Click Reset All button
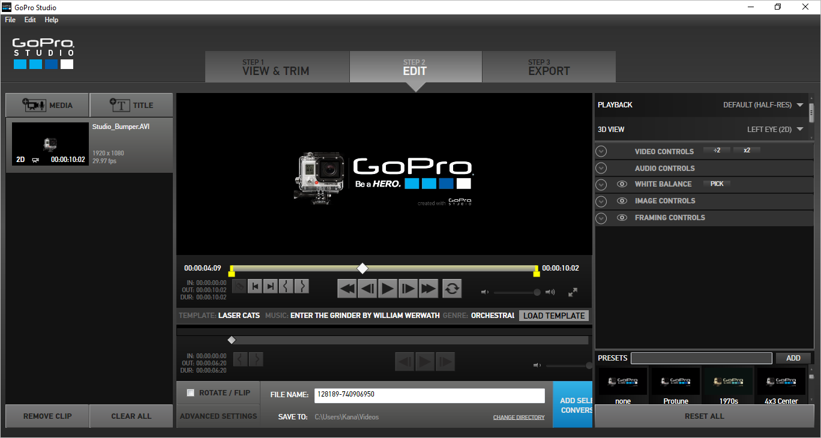The width and height of the screenshot is (821, 438). point(705,416)
